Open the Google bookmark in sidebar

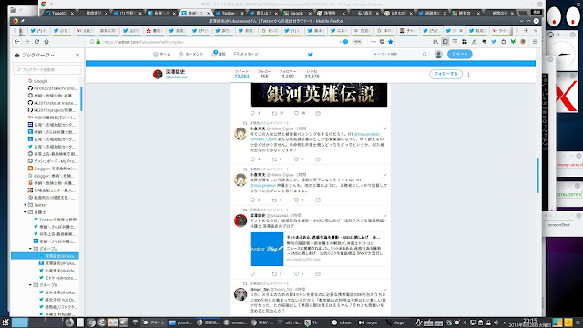(x=37, y=81)
